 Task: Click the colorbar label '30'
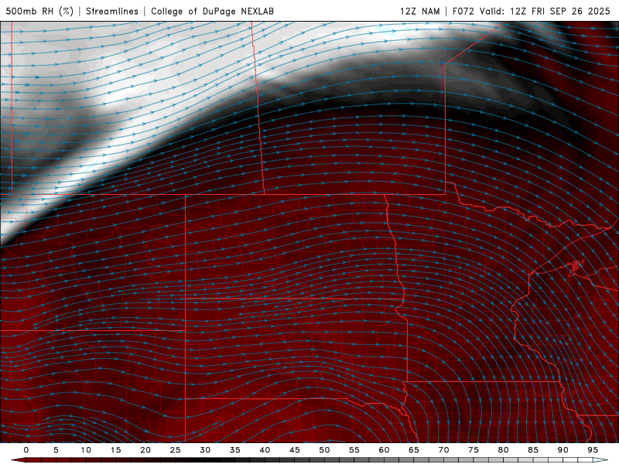coord(205,450)
